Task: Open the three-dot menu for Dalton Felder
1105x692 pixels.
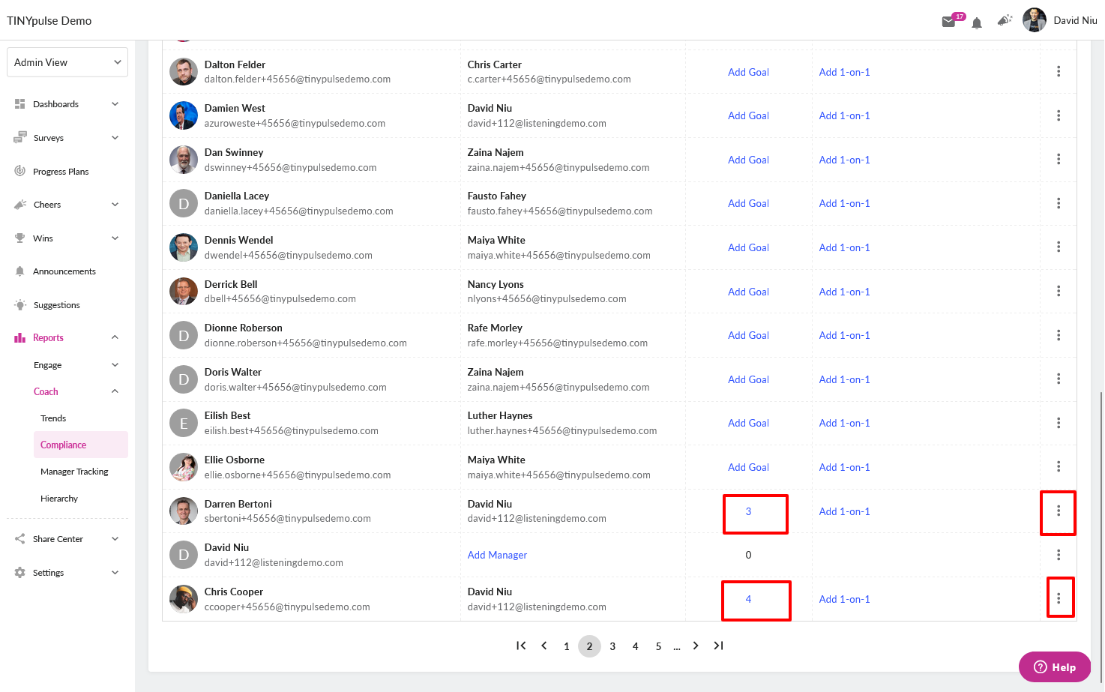Action: [x=1059, y=71]
